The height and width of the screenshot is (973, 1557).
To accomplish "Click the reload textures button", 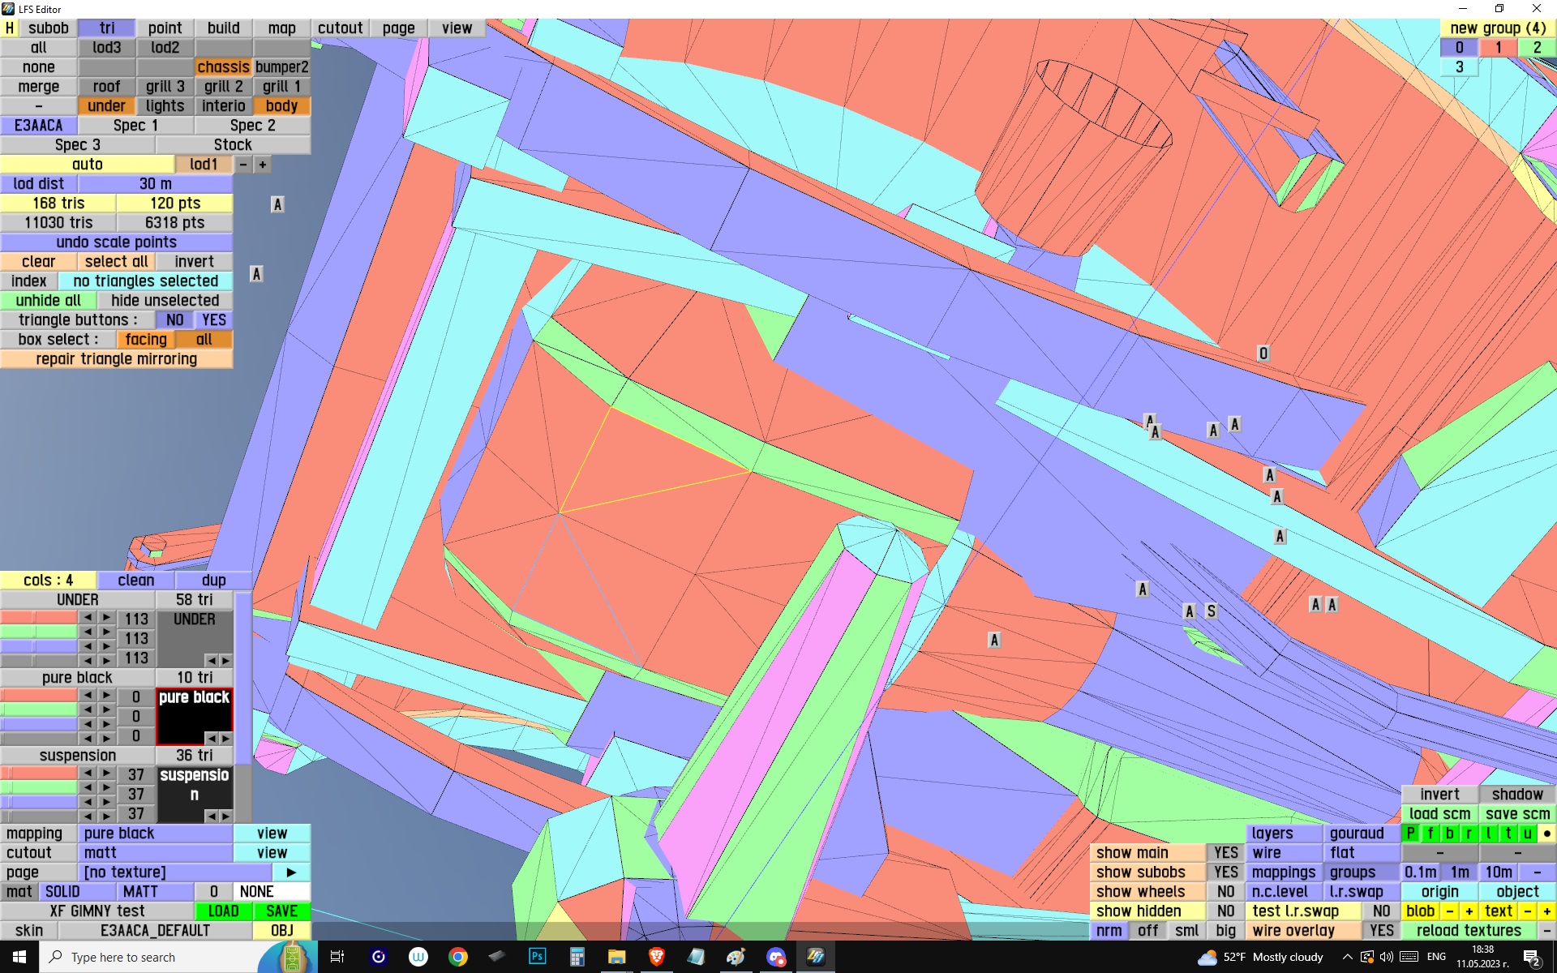I will [x=1468, y=930].
